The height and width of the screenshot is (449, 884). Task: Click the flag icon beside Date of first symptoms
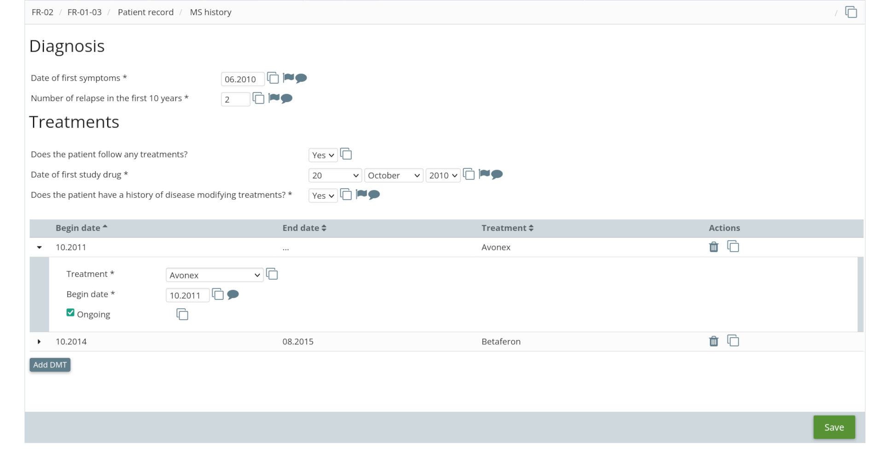coord(288,78)
